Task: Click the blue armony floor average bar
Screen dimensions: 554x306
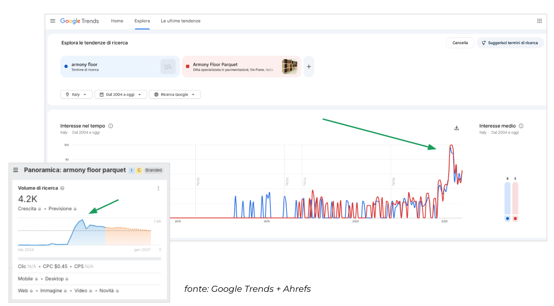Action: pyautogui.click(x=507, y=199)
